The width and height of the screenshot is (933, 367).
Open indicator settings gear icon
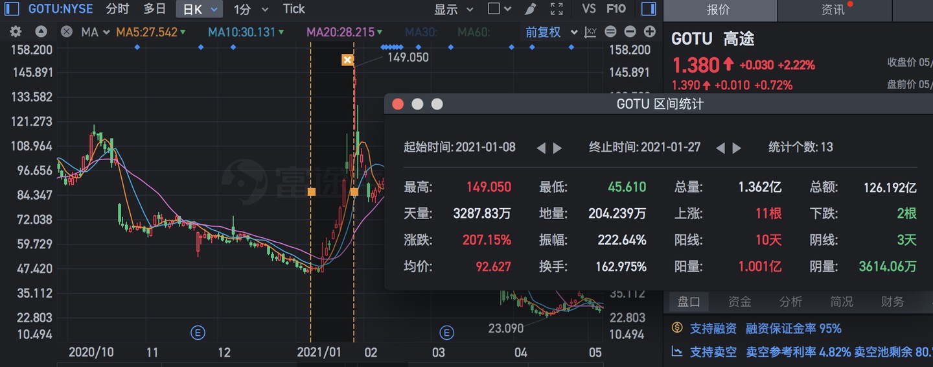[16, 32]
